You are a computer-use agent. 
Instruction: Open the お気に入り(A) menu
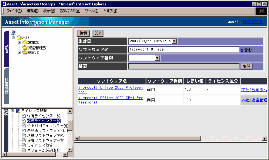click(x=70, y=11)
